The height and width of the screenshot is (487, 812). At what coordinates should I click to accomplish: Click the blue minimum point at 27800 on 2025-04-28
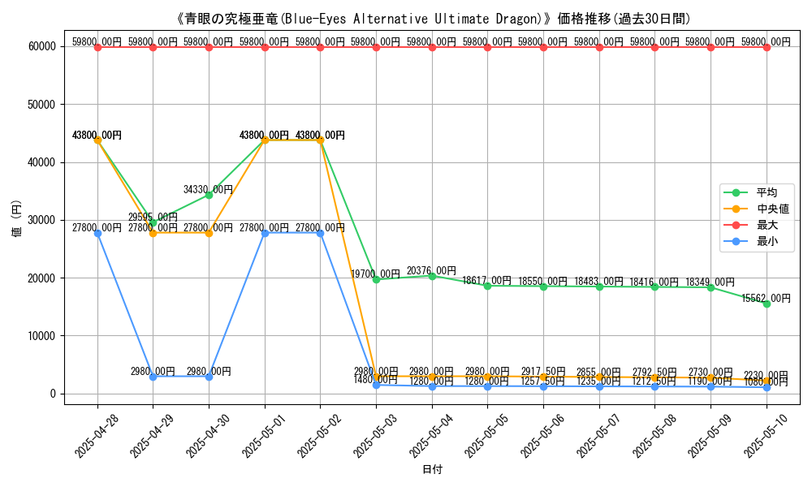97,234
